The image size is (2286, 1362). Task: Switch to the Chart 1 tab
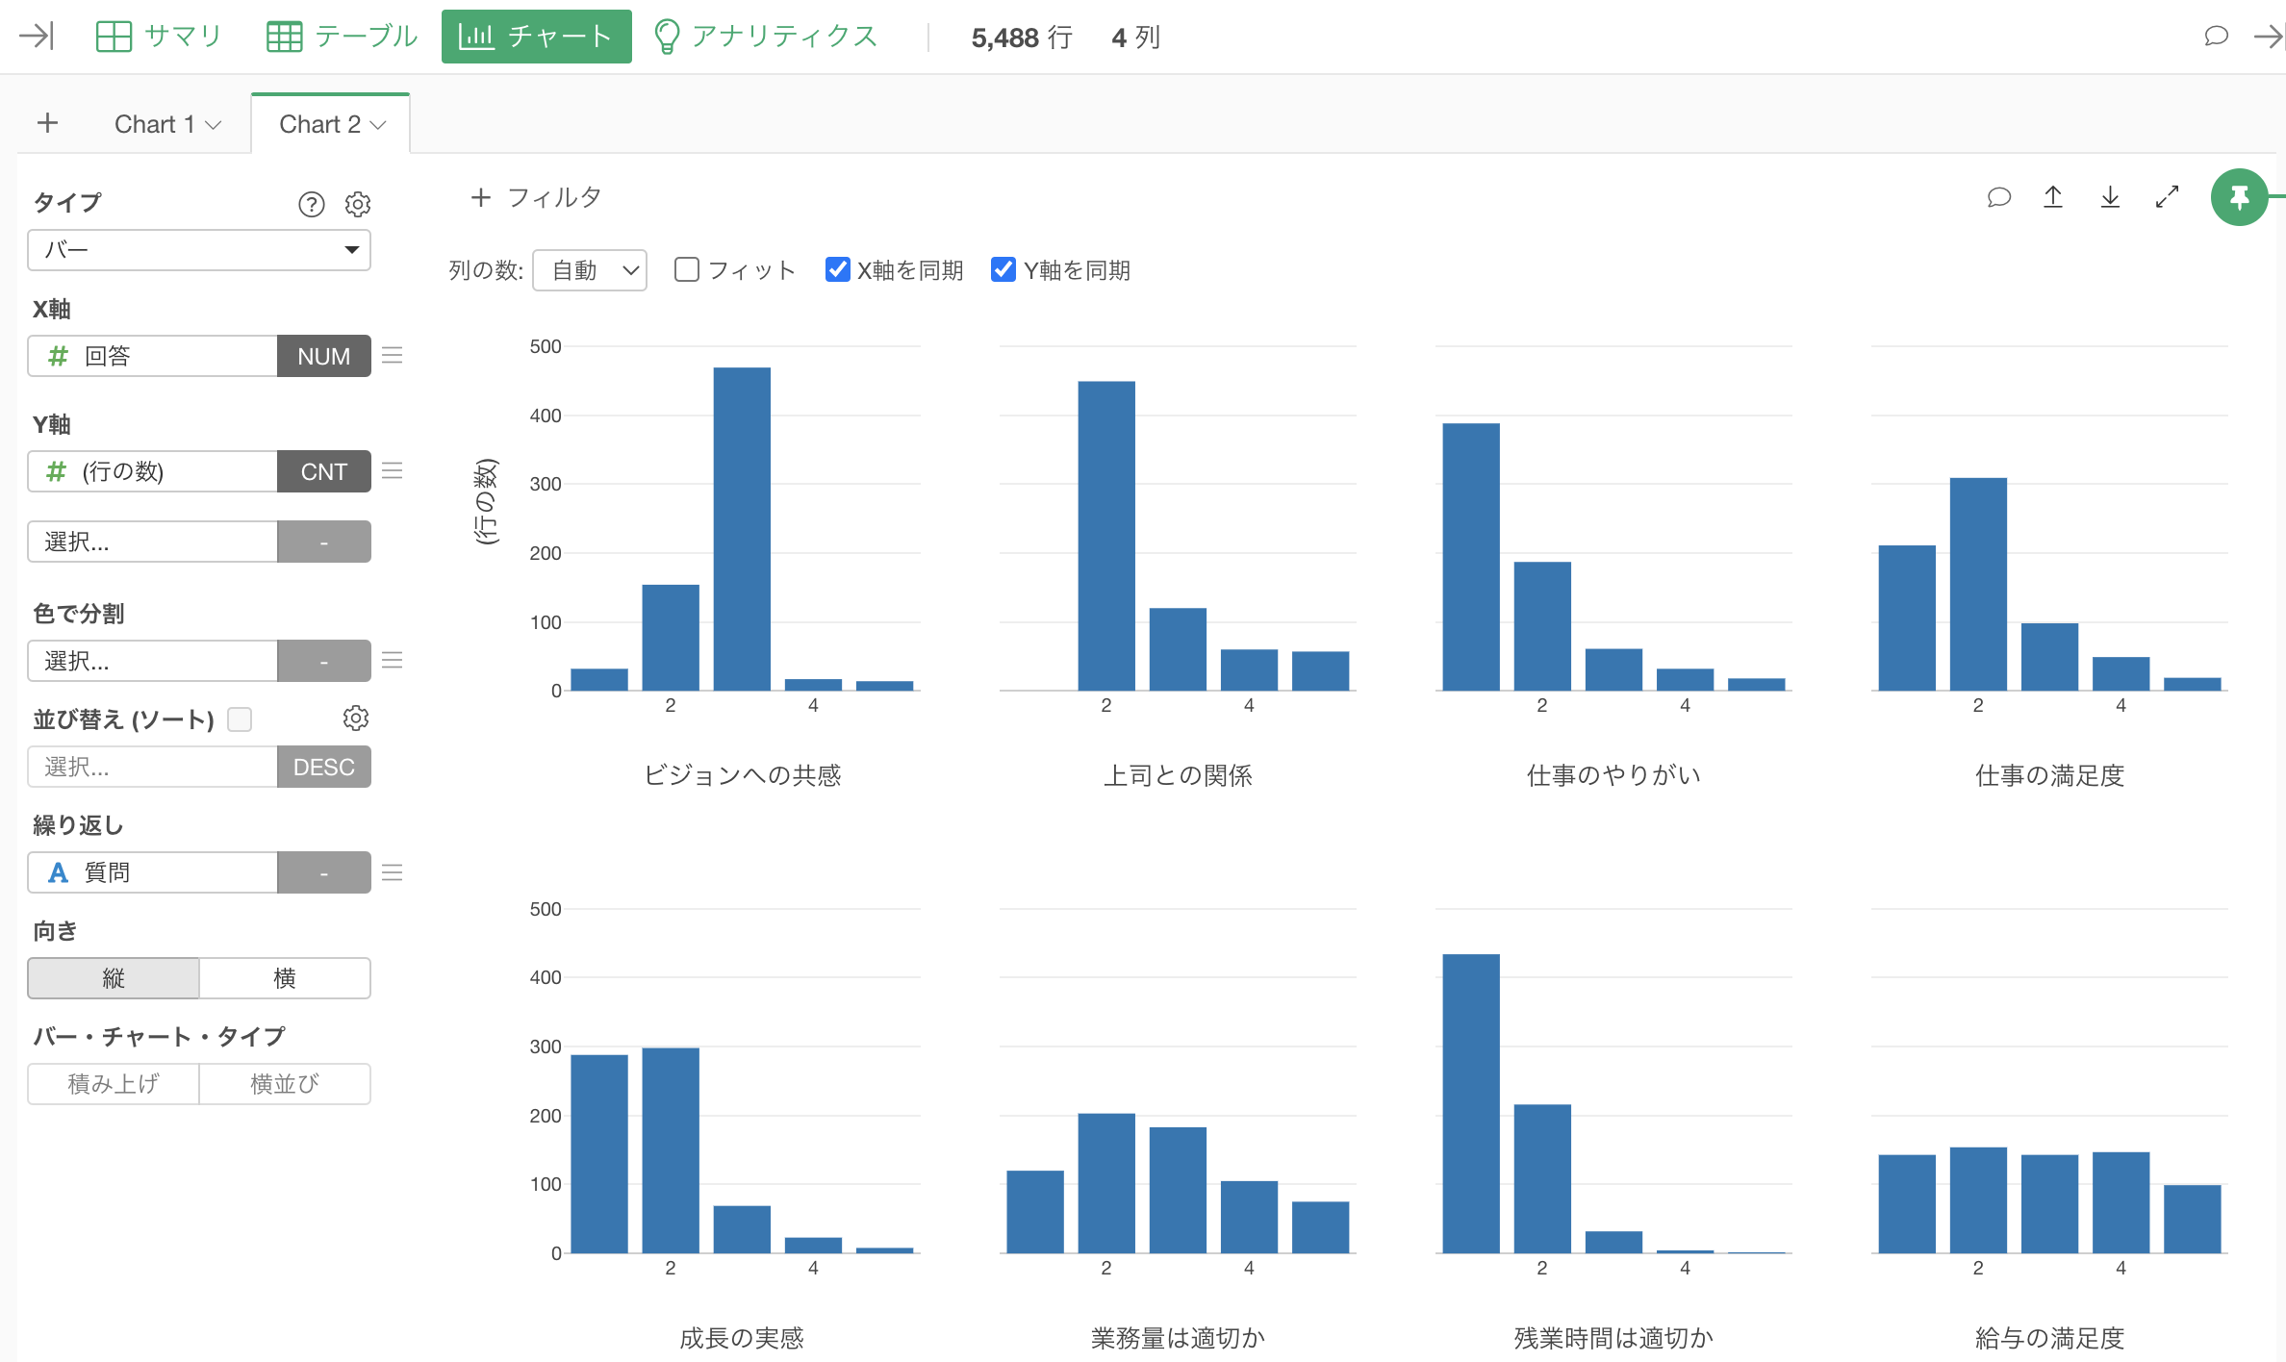click(154, 124)
